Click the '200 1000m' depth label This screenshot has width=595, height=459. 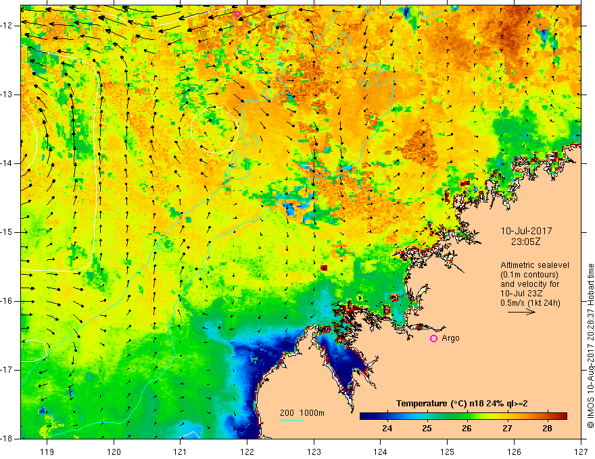[x=302, y=413]
